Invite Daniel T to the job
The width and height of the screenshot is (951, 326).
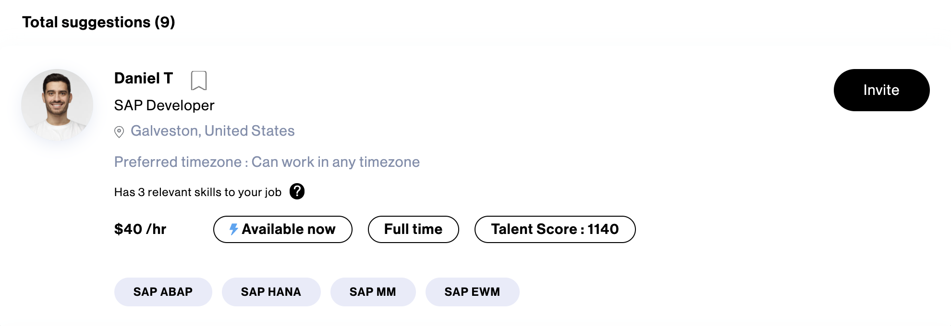[881, 90]
